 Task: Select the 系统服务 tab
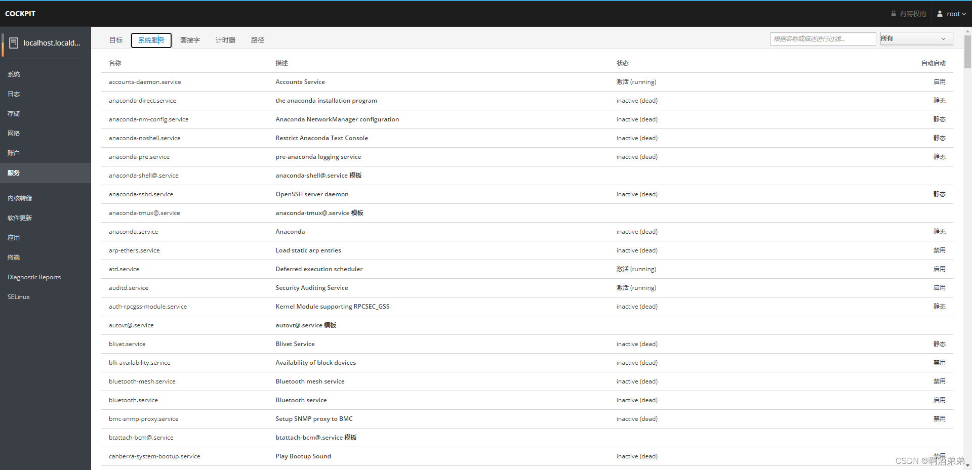151,40
